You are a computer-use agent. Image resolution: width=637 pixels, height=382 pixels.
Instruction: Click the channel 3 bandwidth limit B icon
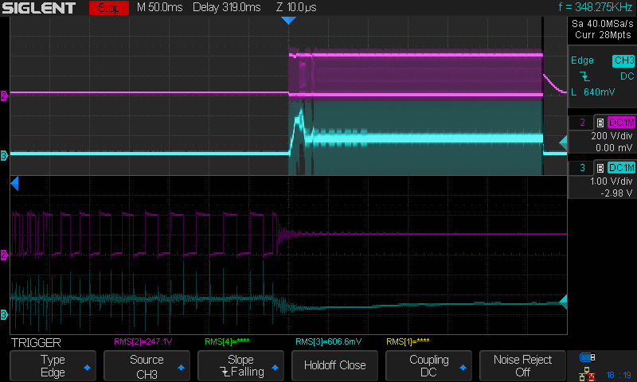pos(600,168)
